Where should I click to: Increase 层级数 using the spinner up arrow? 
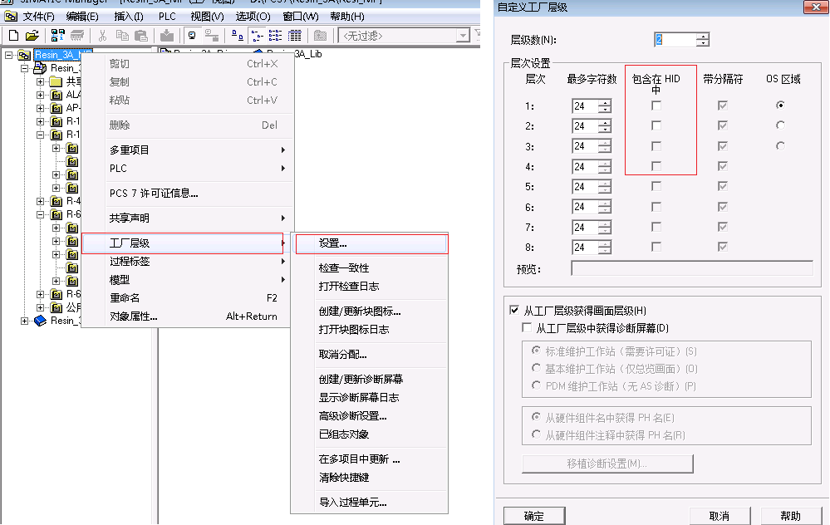(x=703, y=37)
